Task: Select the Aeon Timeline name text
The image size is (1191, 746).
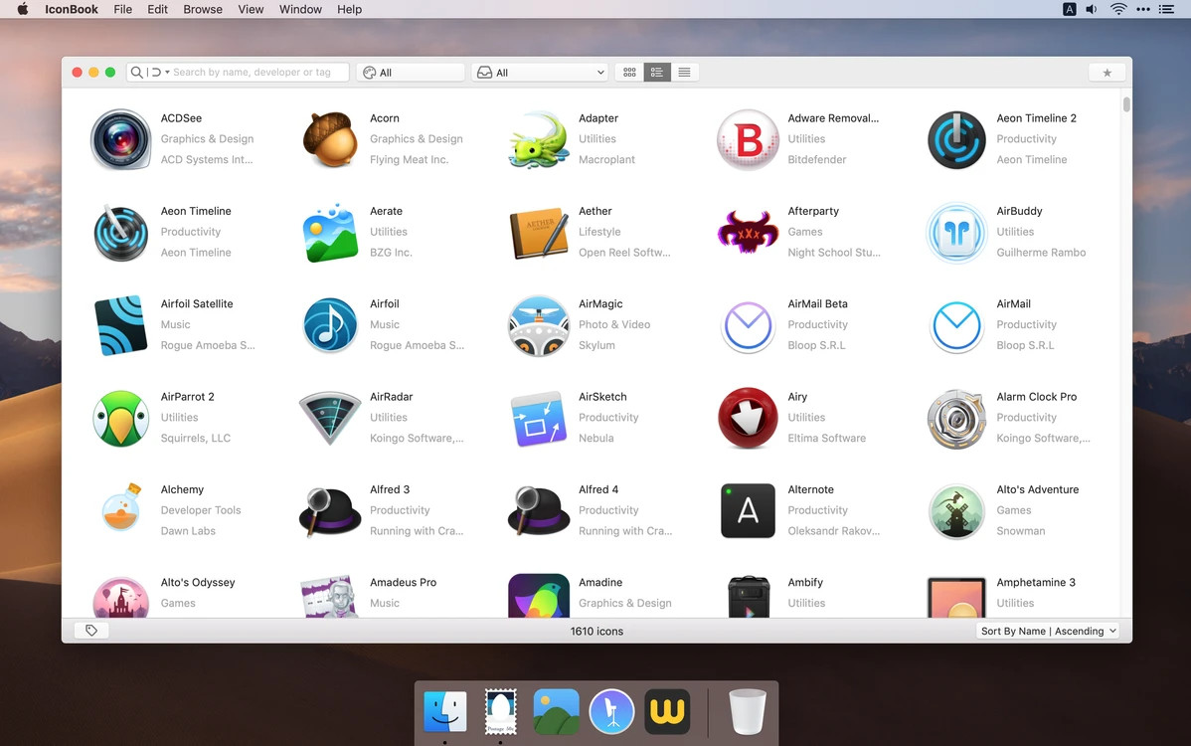Action: [x=196, y=211]
